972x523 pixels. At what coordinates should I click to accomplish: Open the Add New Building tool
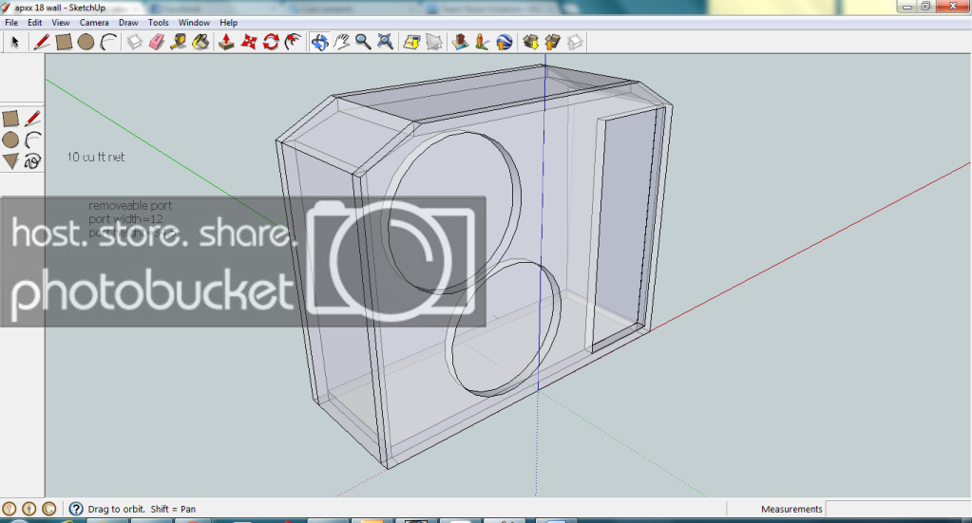pos(460,42)
